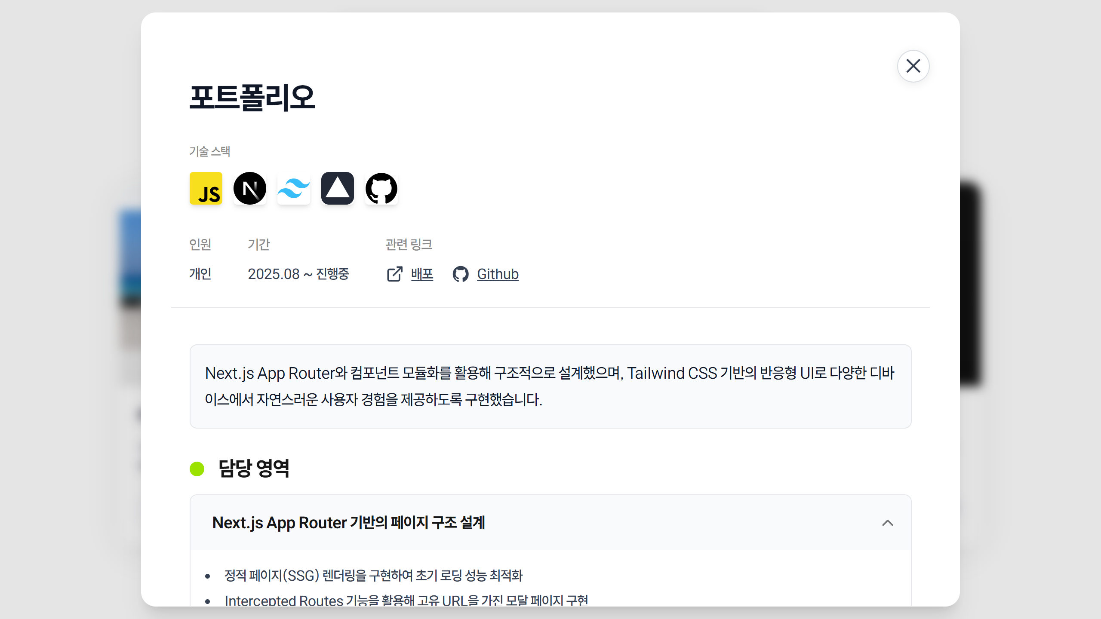Viewport: 1101px width, 619px height.
Task: Click the external-link icon beside 배포
Action: (394, 274)
